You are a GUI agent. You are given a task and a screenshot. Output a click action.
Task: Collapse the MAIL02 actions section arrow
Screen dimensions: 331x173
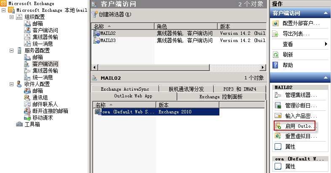[x=326, y=78]
